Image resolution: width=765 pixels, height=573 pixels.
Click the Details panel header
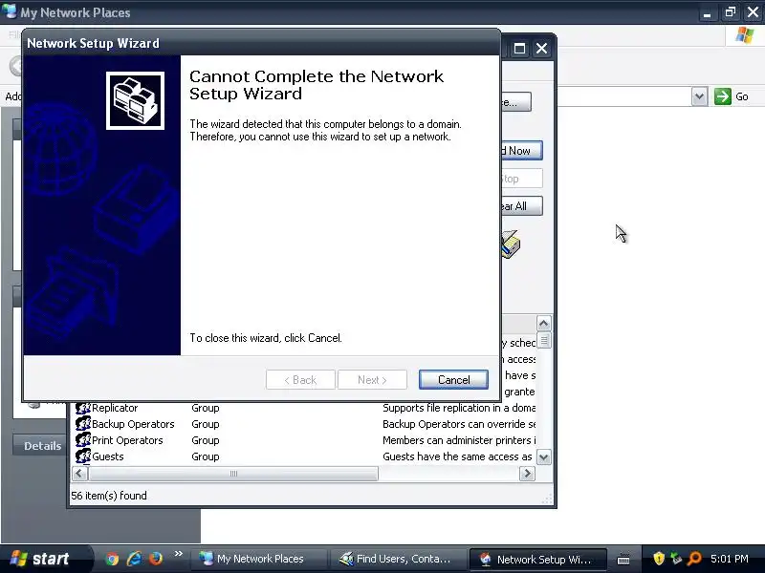coord(40,445)
